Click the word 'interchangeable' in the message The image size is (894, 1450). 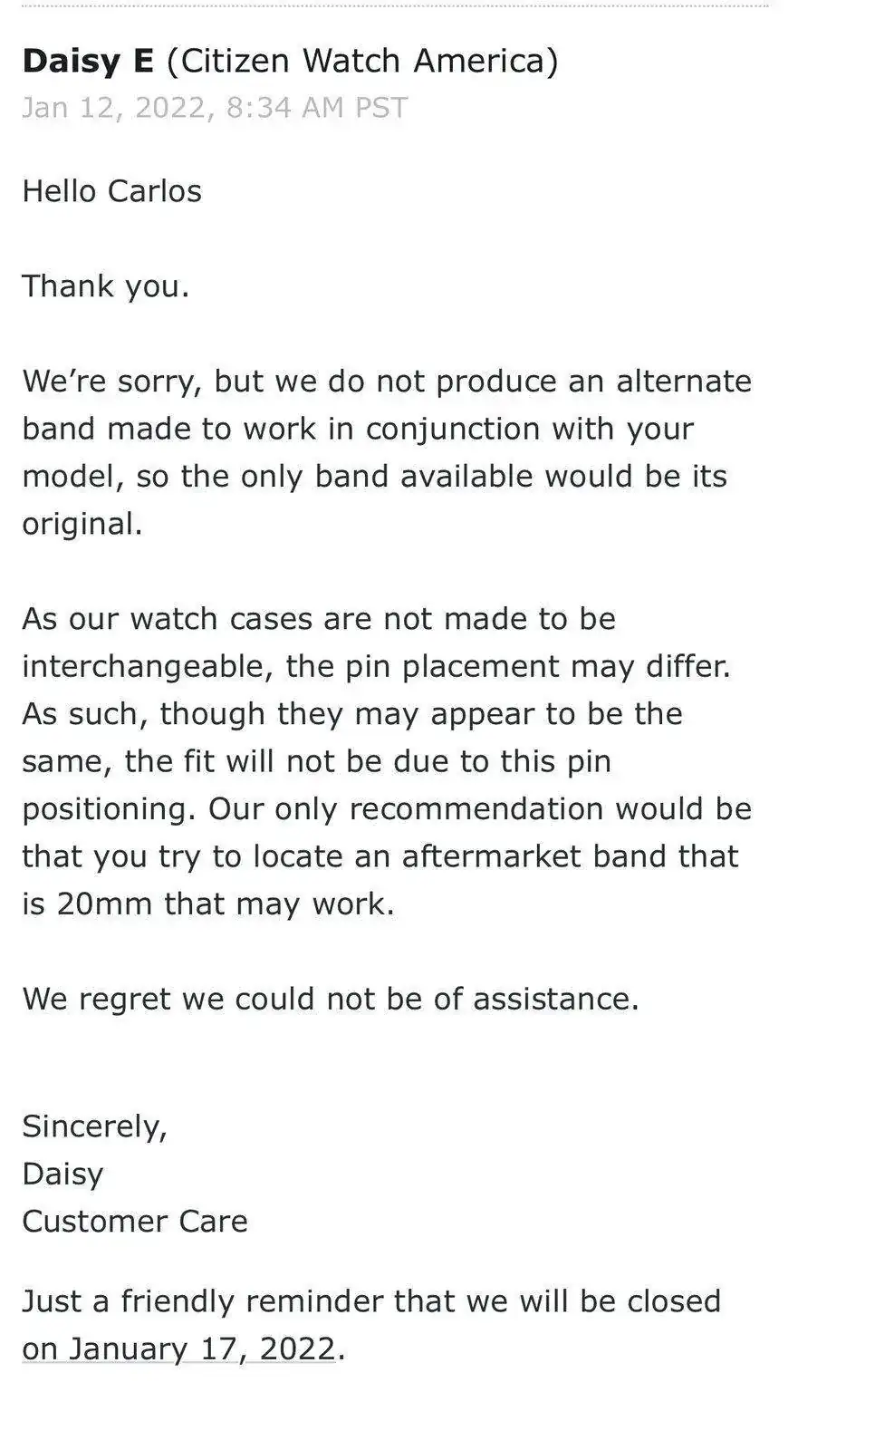[148, 667]
